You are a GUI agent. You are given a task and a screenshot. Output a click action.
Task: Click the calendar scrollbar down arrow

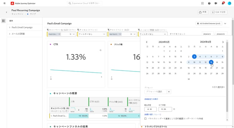click(227, 120)
